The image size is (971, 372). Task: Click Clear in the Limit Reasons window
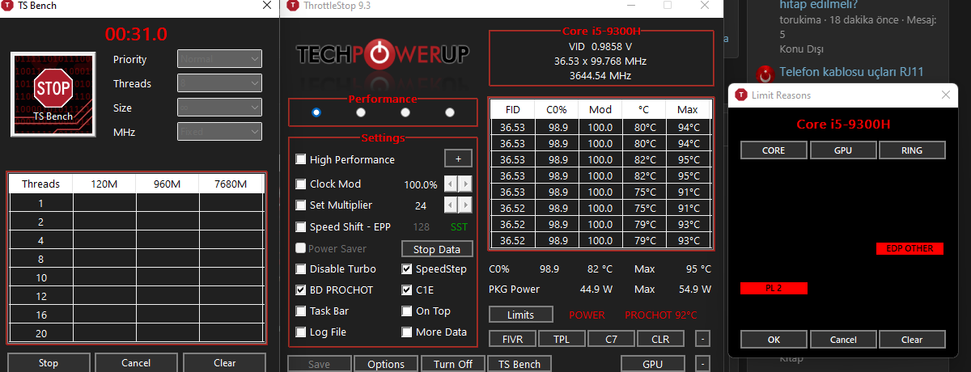pyautogui.click(x=911, y=340)
